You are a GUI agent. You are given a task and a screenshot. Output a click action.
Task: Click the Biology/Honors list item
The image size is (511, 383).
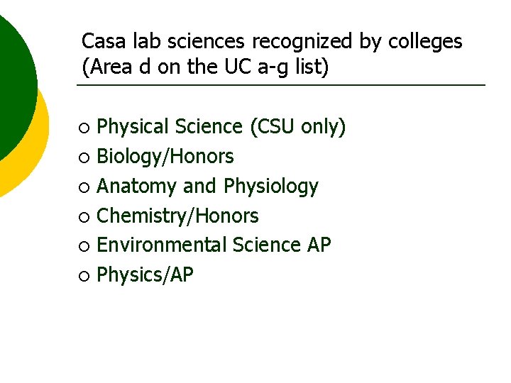(x=165, y=157)
